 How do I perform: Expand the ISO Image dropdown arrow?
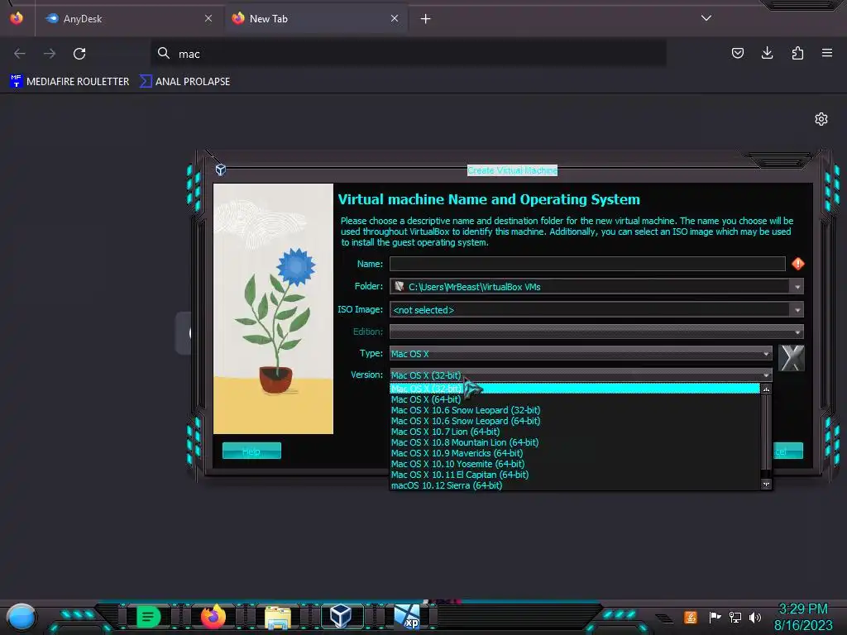pos(797,310)
